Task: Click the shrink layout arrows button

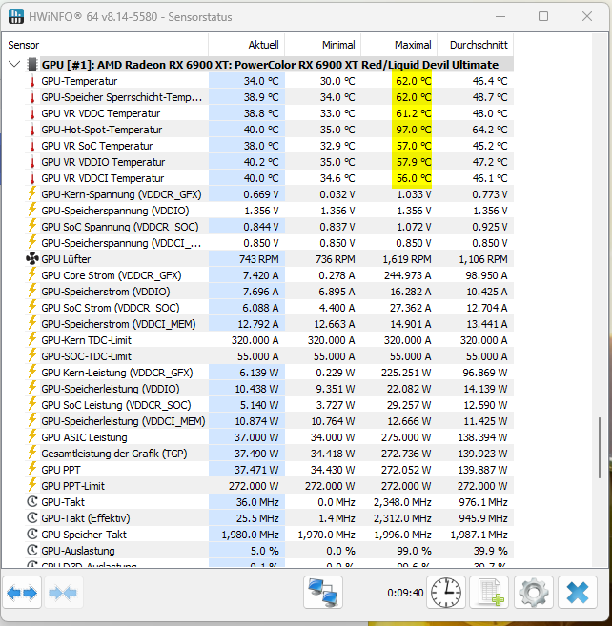Action: 63,592
